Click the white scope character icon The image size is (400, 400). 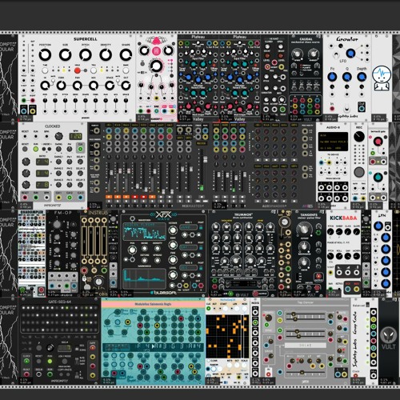pos(382,78)
